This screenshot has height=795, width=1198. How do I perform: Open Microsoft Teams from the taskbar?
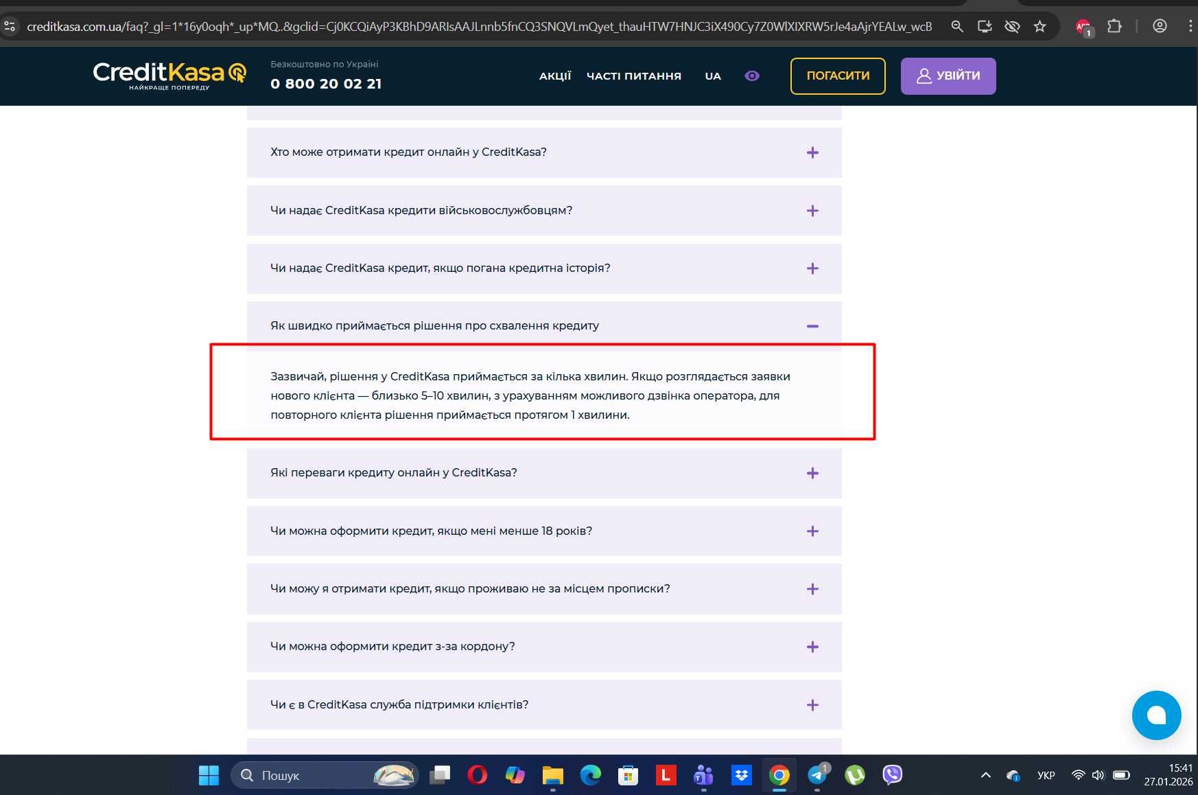(x=703, y=776)
